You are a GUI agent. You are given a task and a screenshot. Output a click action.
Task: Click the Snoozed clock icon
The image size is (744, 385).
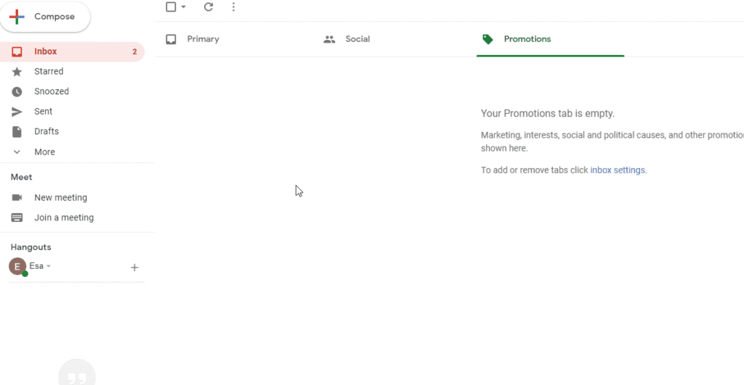[17, 92]
